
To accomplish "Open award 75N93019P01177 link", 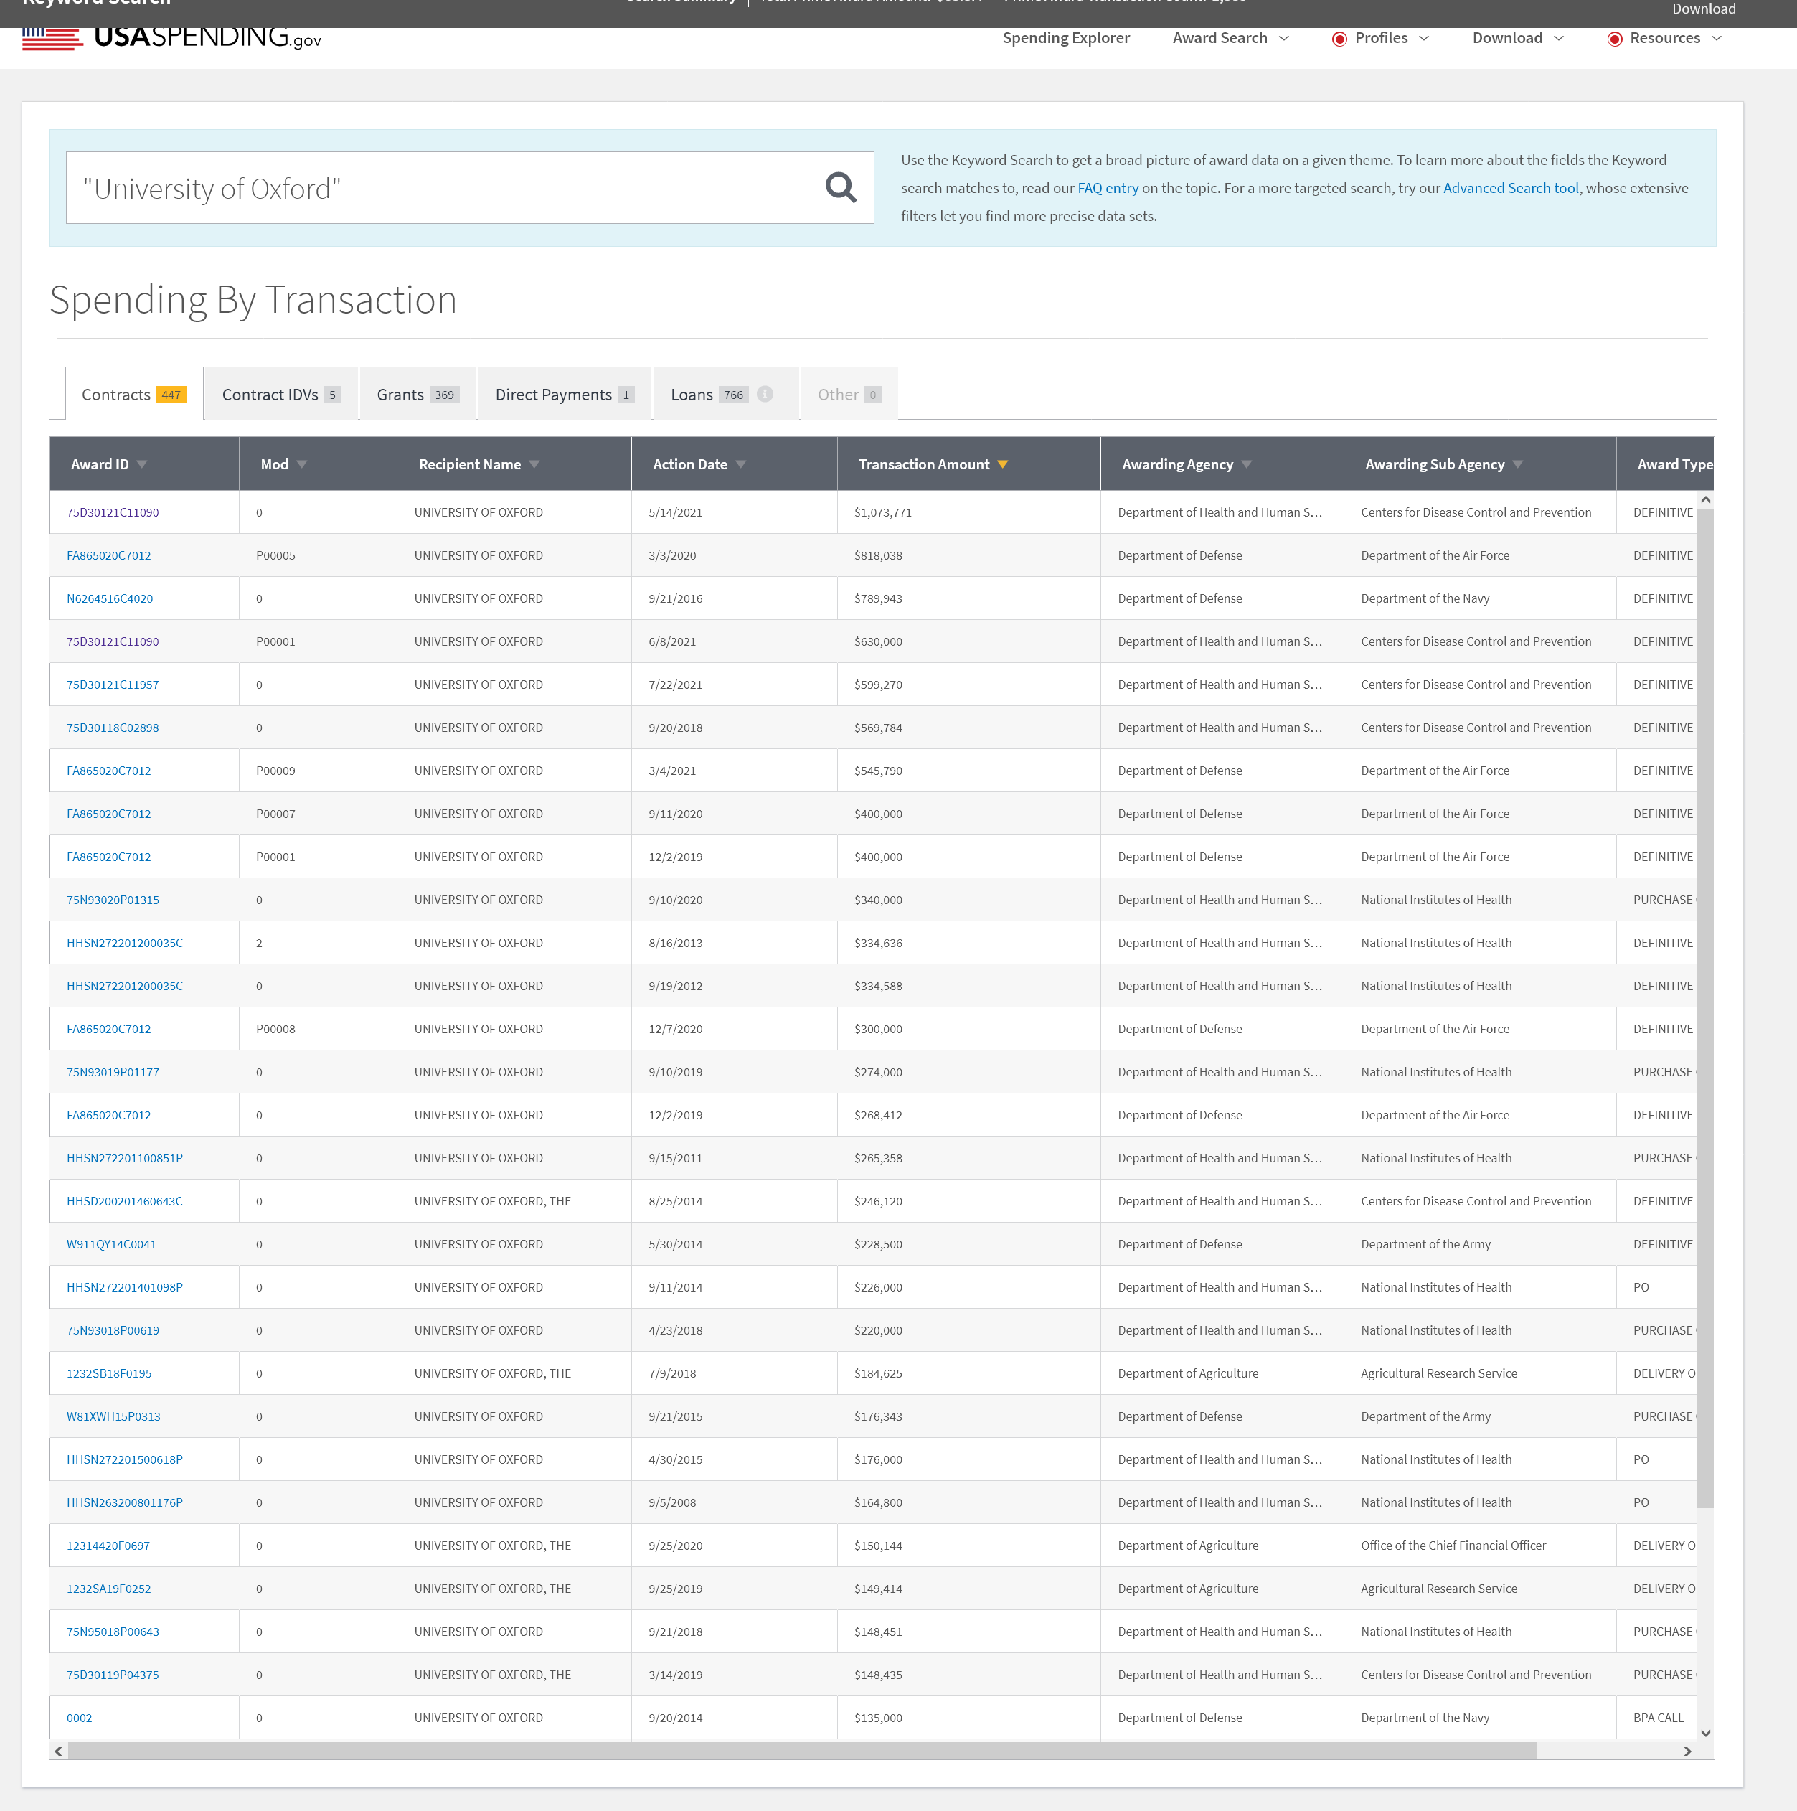I will pos(113,1073).
